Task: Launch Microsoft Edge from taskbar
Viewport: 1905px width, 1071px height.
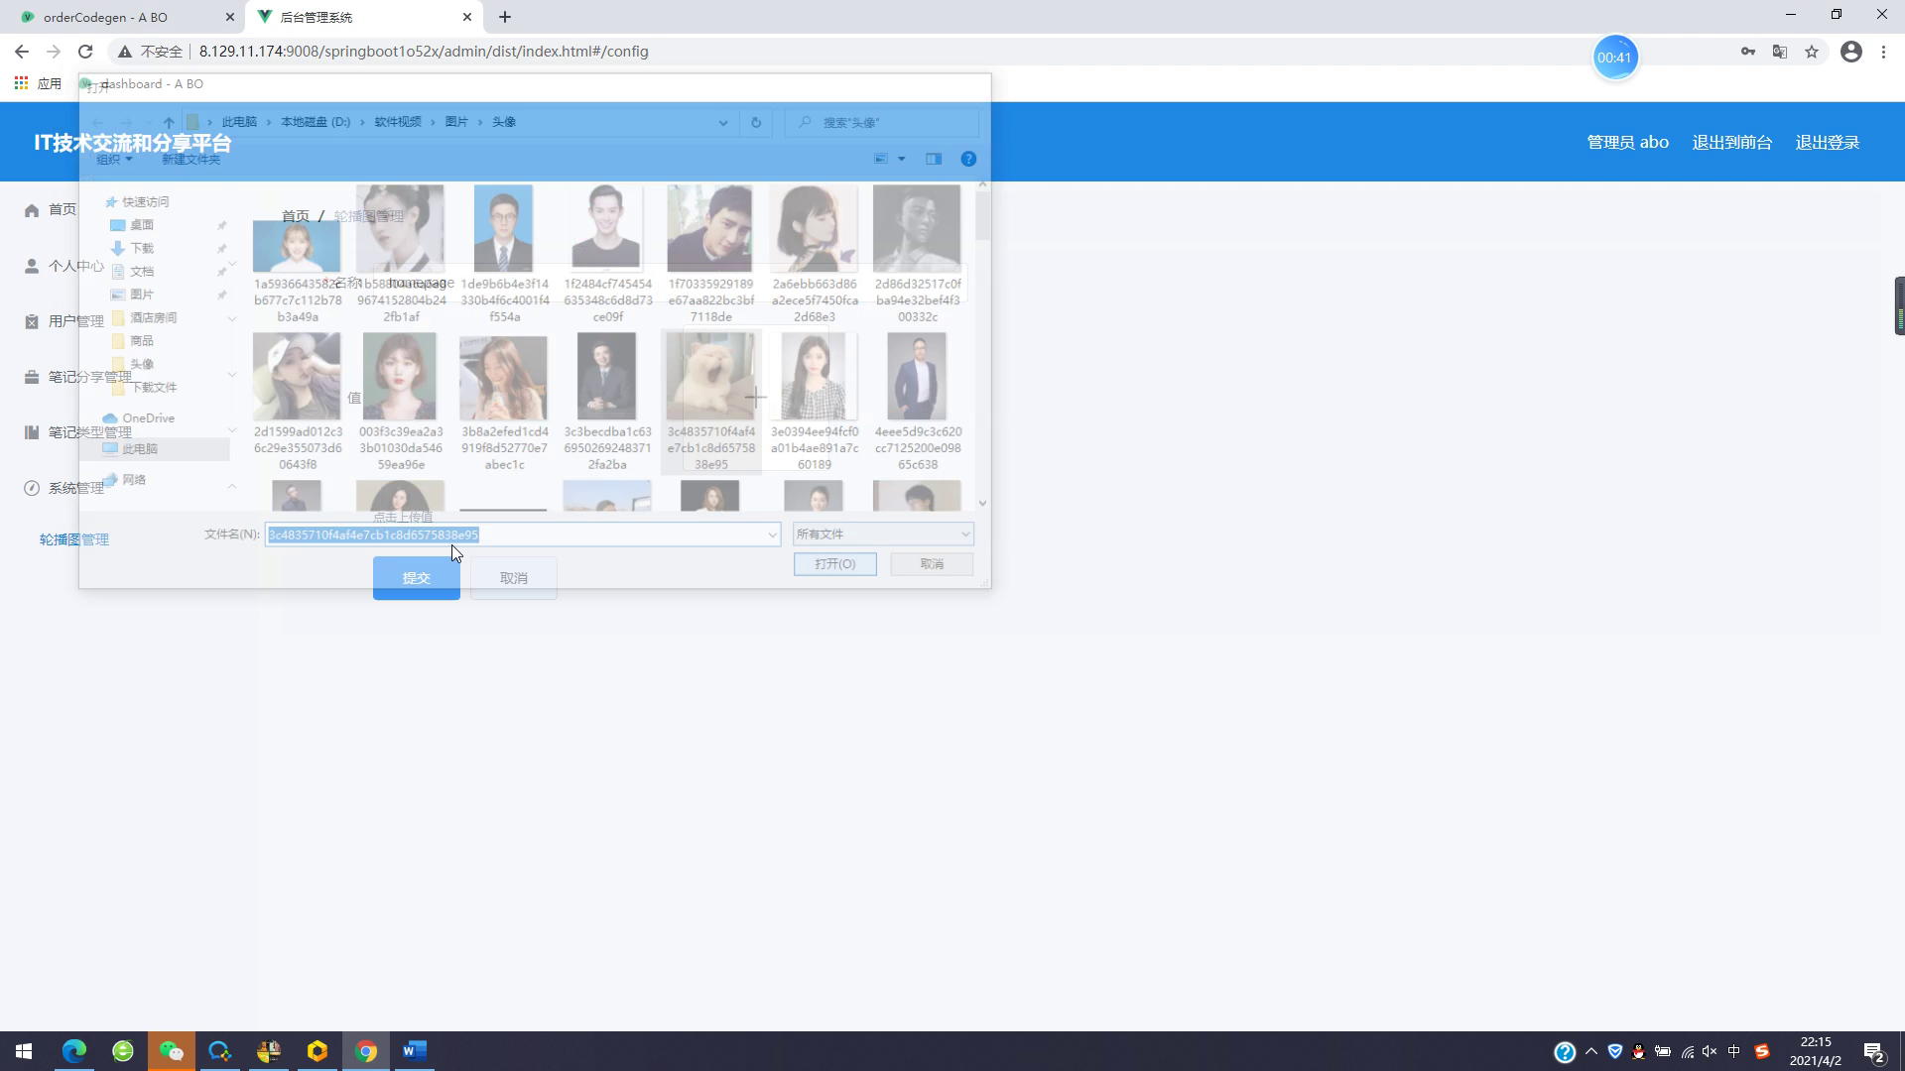Action: (74, 1051)
